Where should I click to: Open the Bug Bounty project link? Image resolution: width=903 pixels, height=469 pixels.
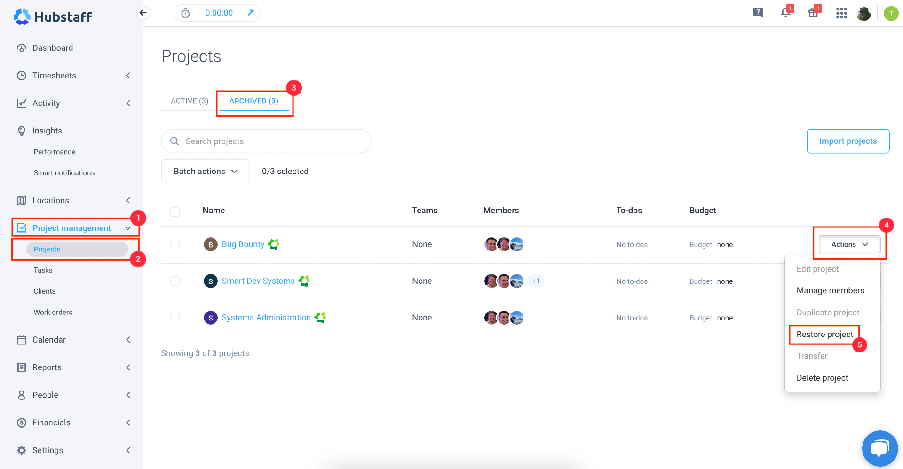point(243,244)
